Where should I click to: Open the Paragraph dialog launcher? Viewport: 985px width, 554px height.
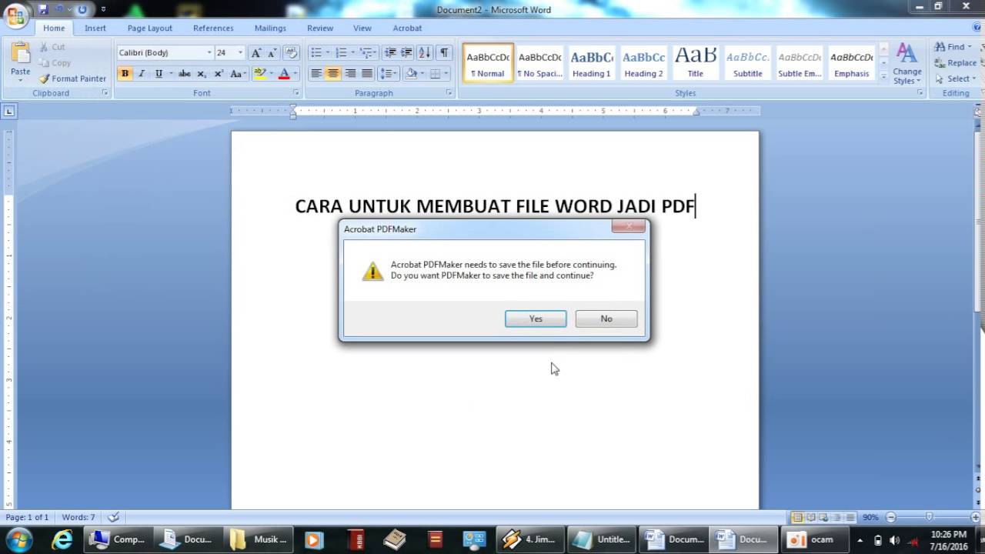449,93
